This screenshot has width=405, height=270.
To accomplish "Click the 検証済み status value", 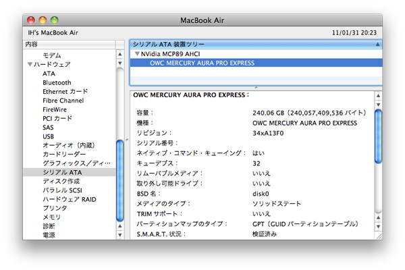I will (x=265, y=234).
